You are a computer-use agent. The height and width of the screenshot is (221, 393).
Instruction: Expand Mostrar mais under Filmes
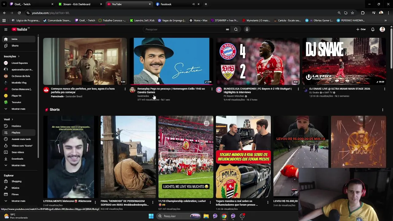[x=19, y=201]
